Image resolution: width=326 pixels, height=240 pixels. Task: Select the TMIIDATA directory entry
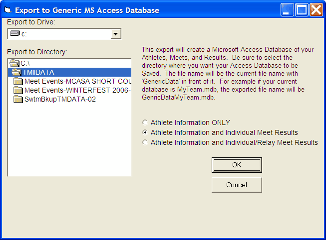pos(38,72)
